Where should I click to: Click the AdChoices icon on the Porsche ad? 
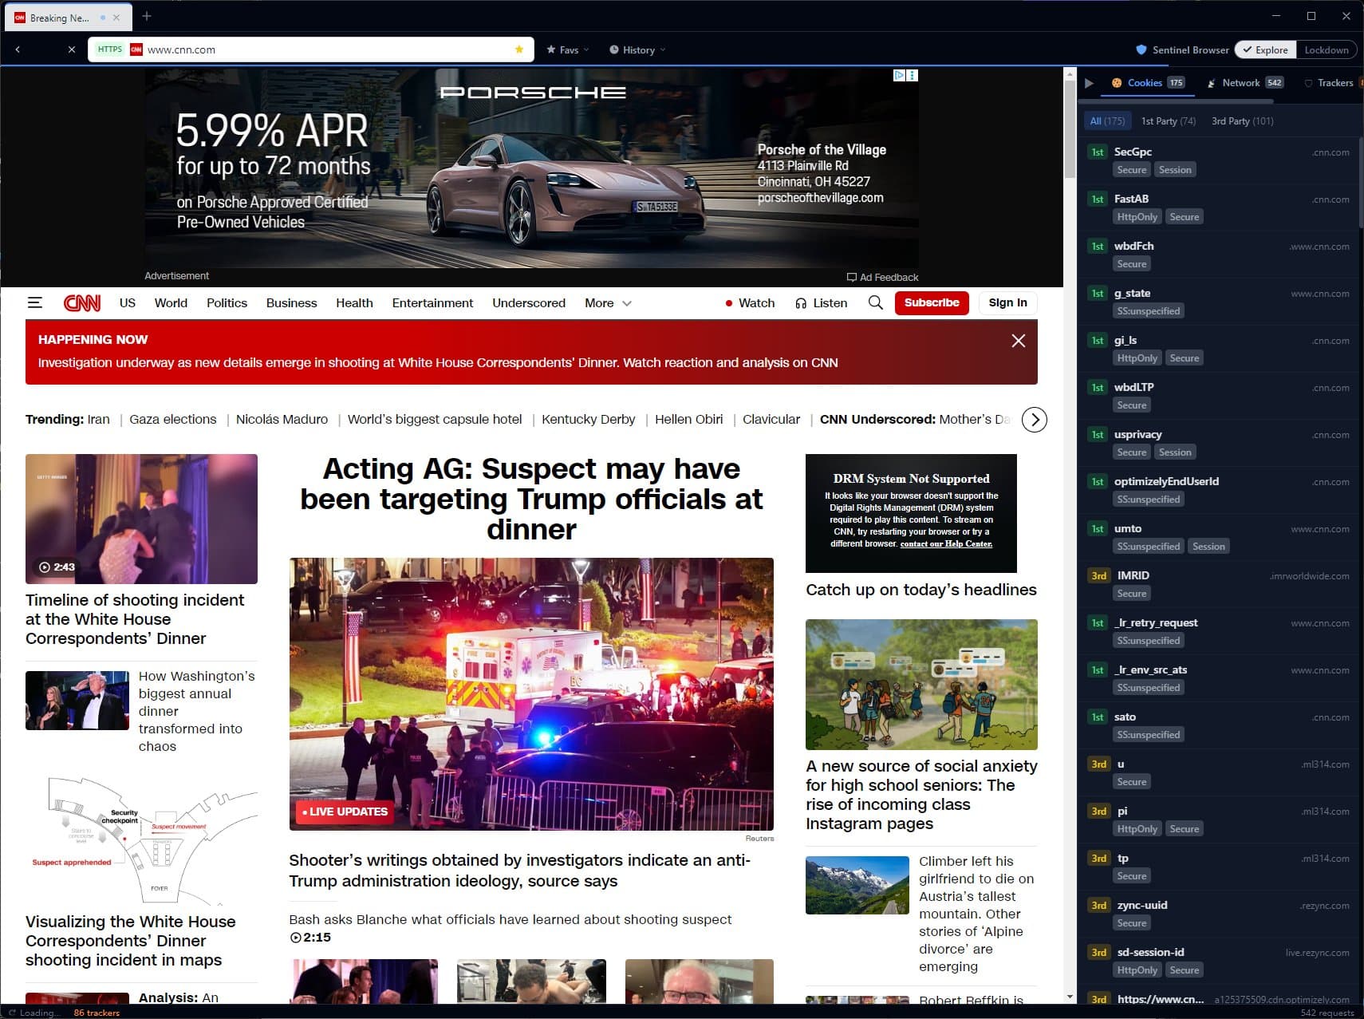click(900, 75)
